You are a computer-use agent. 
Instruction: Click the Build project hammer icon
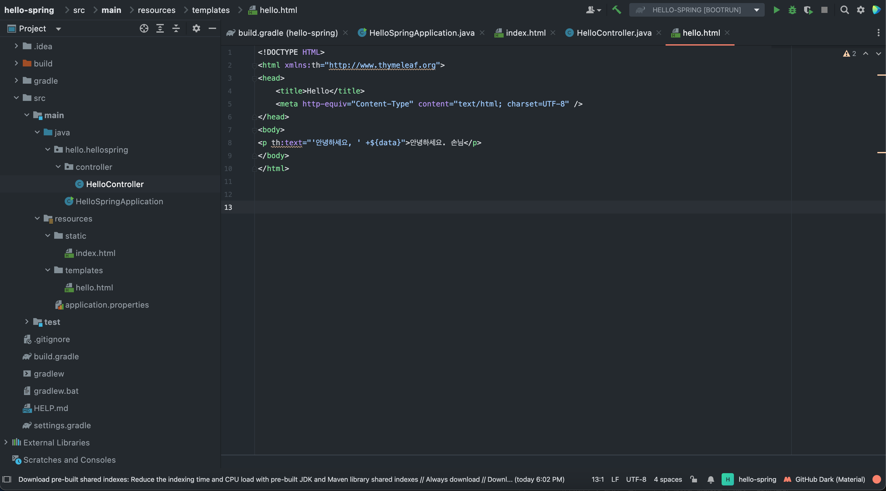point(616,10)
